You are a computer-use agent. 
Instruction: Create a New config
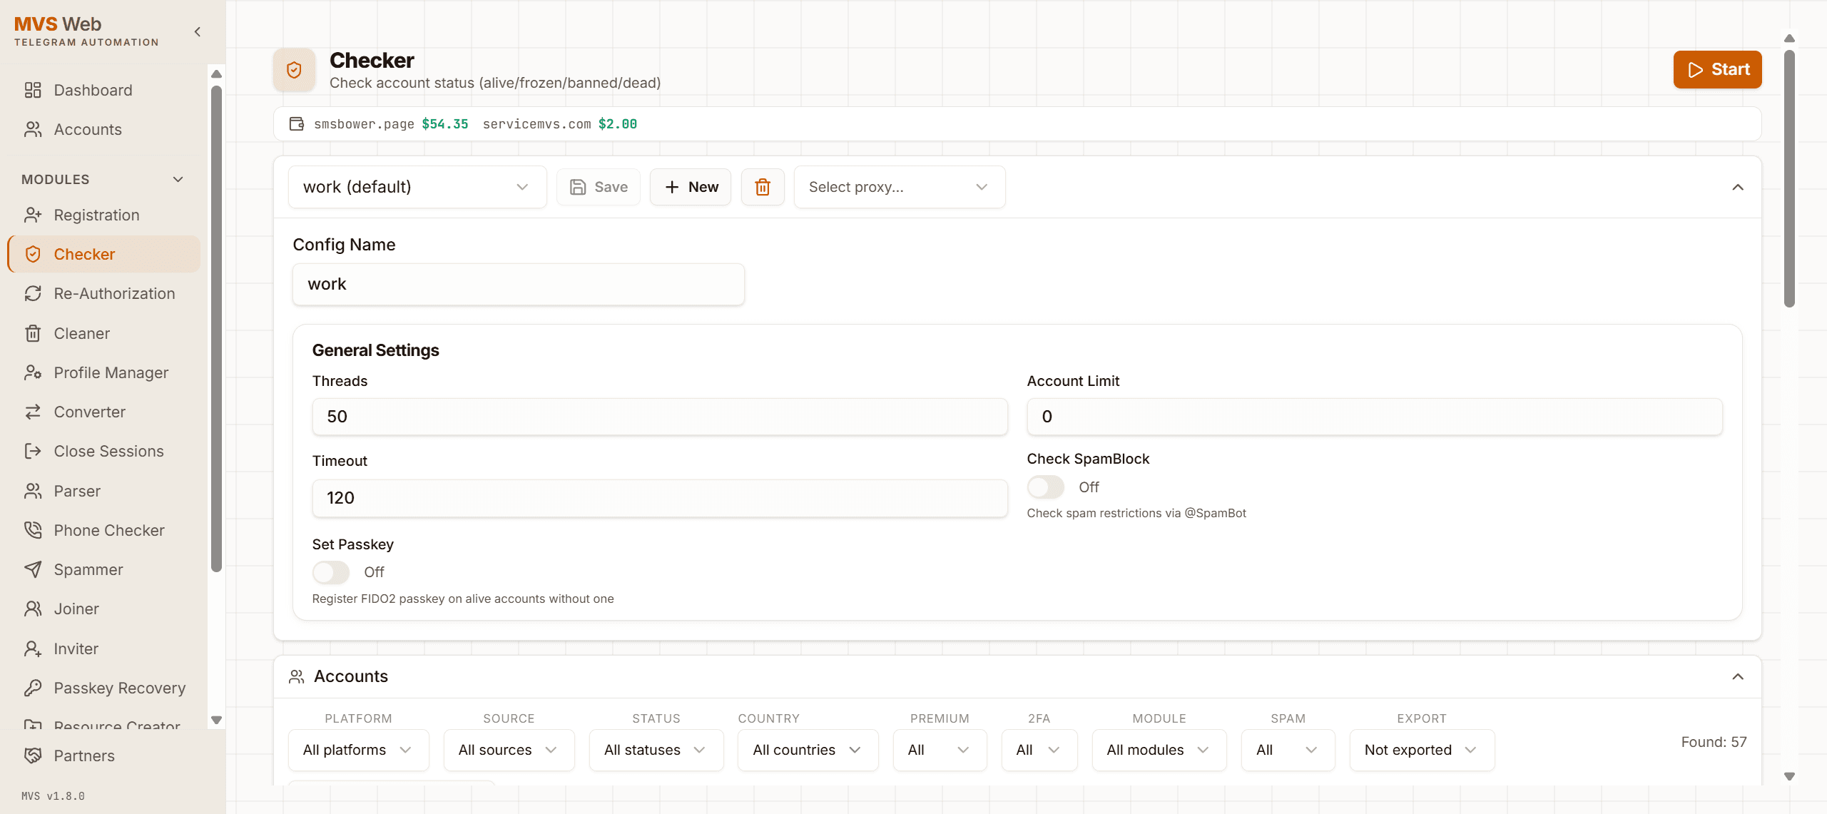tap(691, 187)
